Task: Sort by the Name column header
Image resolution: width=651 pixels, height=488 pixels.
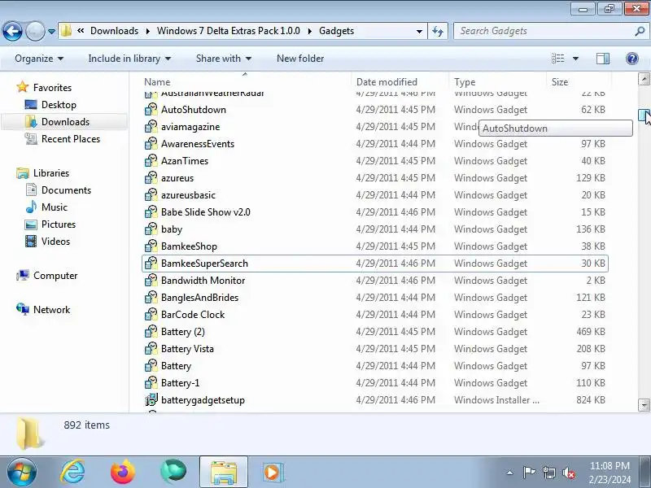Action: click(x=247, y=82)
